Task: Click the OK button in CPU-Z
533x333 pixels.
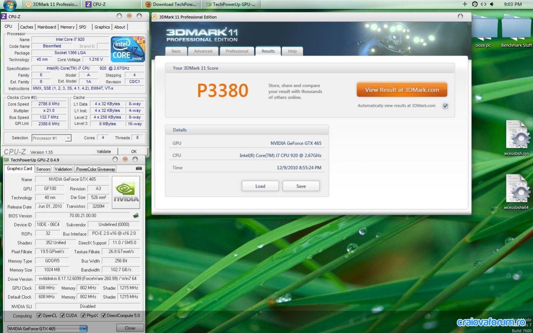Action: 134,151
